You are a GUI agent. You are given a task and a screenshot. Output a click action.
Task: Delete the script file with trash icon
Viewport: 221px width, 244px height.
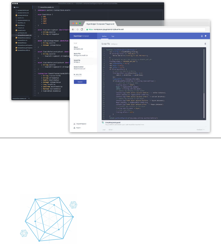(x=205, y=44)
